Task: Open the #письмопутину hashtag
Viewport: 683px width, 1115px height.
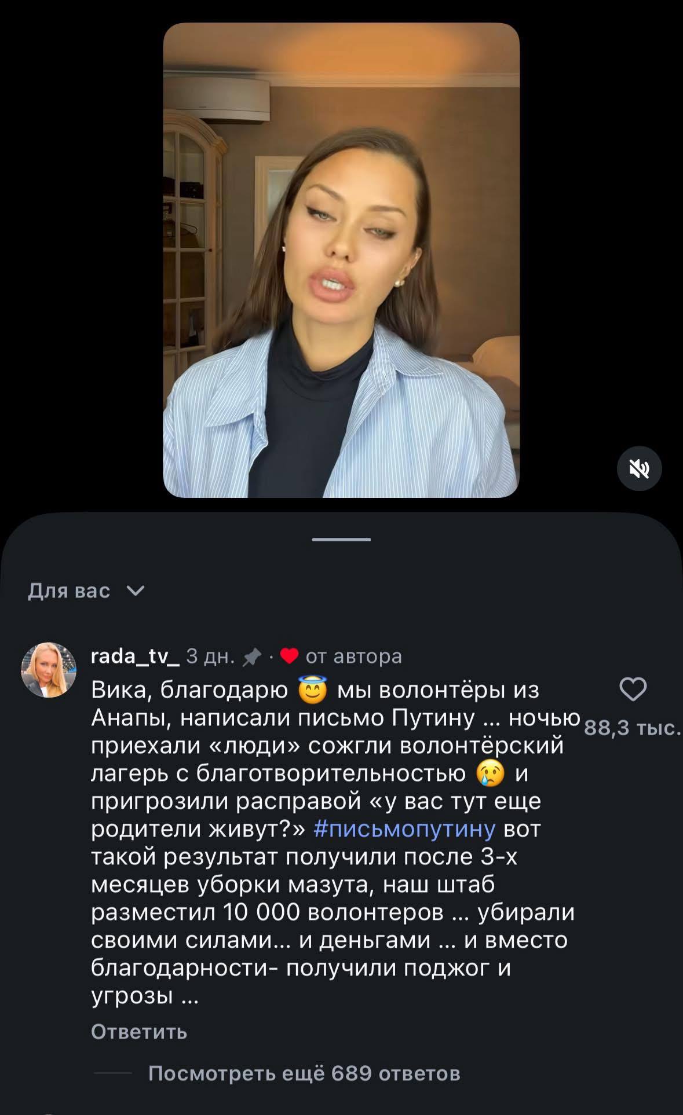Action: [404, 829]
